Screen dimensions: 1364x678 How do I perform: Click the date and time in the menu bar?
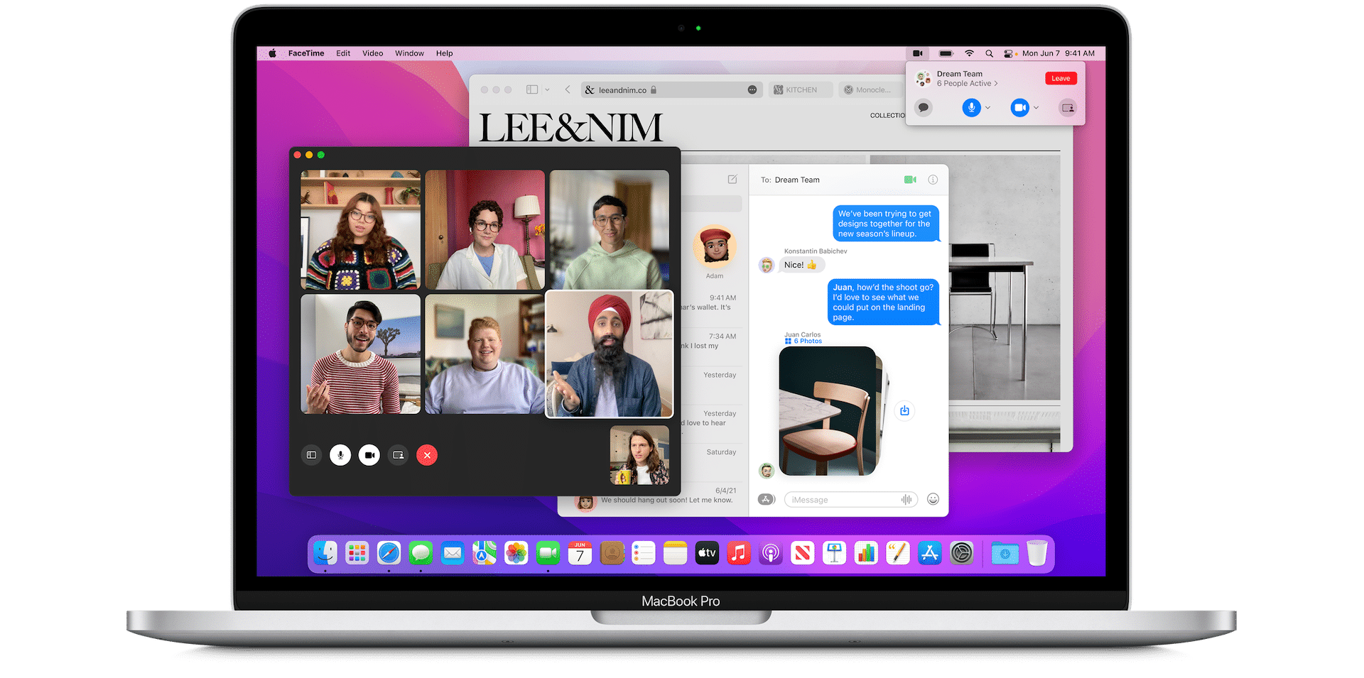coord(1059,53)
